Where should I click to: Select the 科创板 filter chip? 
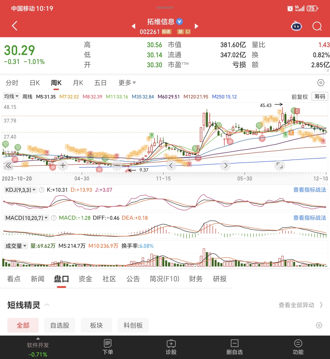(x=133, y=325)
